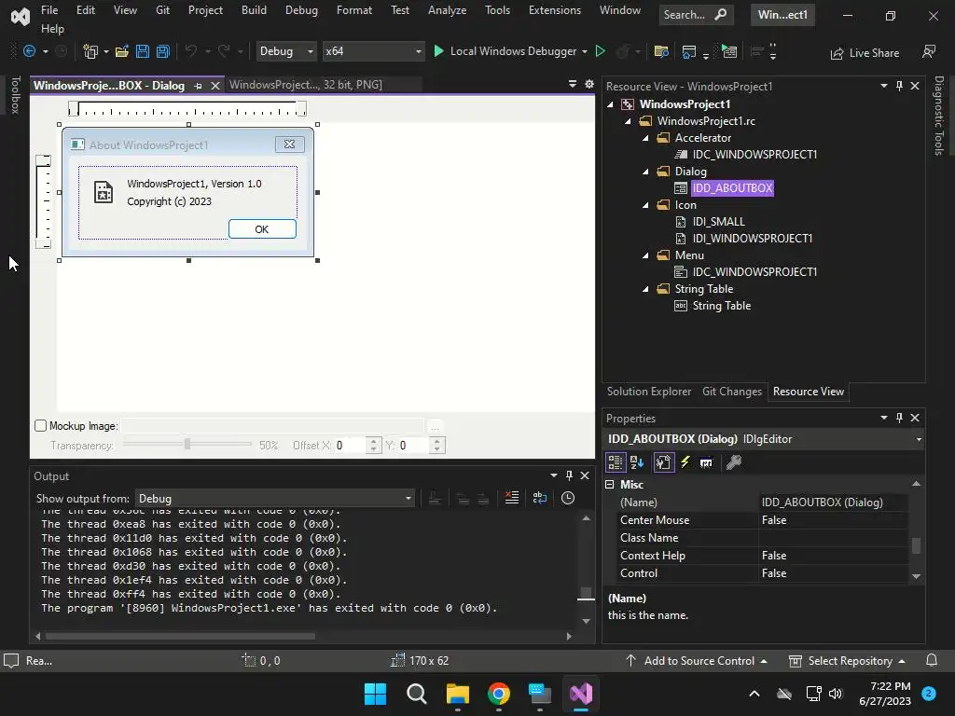Click the OK button in the About dialog
Image resolution: width=955 pixels, height=716 pixels.
tap(262, 229)
